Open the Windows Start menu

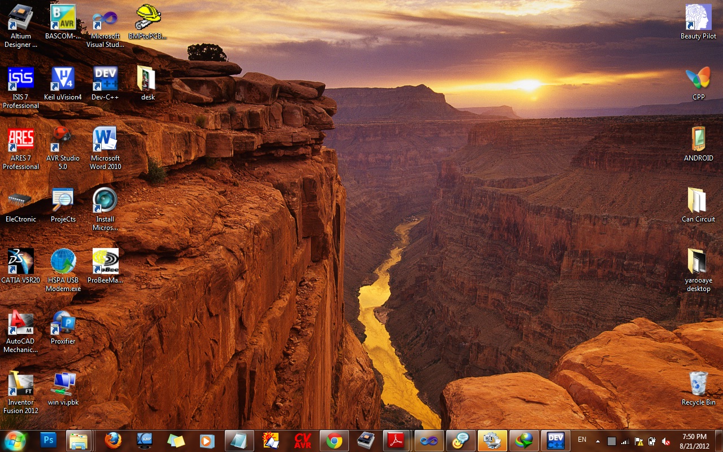(15, 440)
